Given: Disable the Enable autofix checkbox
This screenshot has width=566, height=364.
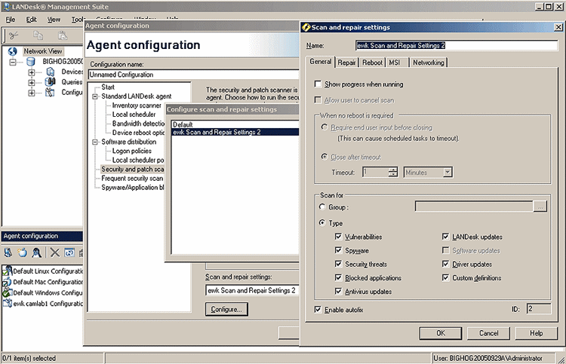Looking at the screenshot, I should [x=318, y=309].
